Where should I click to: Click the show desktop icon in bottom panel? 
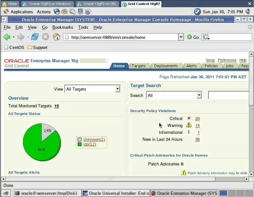tap(6, 193)
